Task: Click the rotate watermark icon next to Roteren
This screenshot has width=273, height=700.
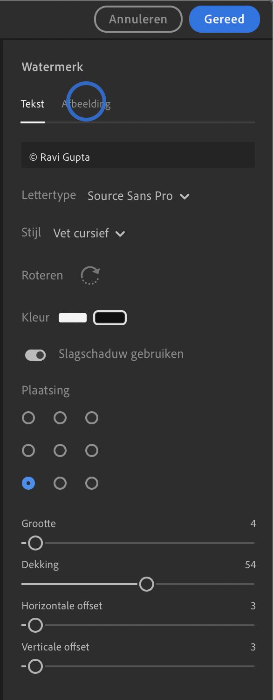Action: [x=90, y=275]
